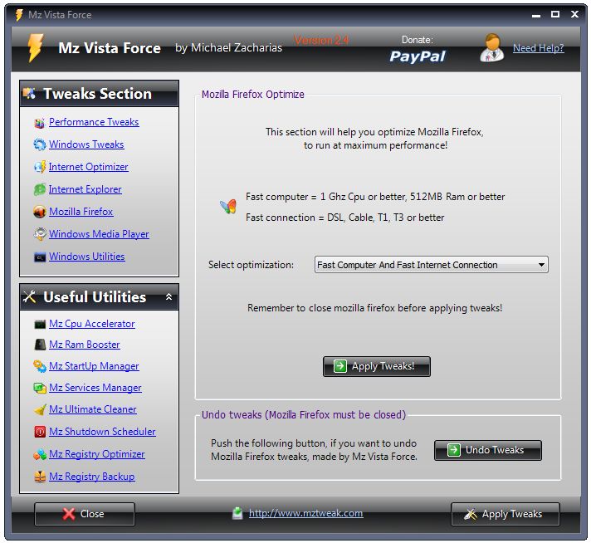
Task: Click the Performance Tweaks icon
Action: [40, 123]
